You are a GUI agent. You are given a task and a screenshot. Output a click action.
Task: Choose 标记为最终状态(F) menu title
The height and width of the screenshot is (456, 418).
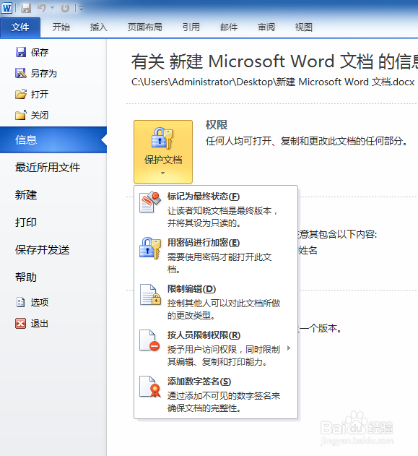click(204, 197)
